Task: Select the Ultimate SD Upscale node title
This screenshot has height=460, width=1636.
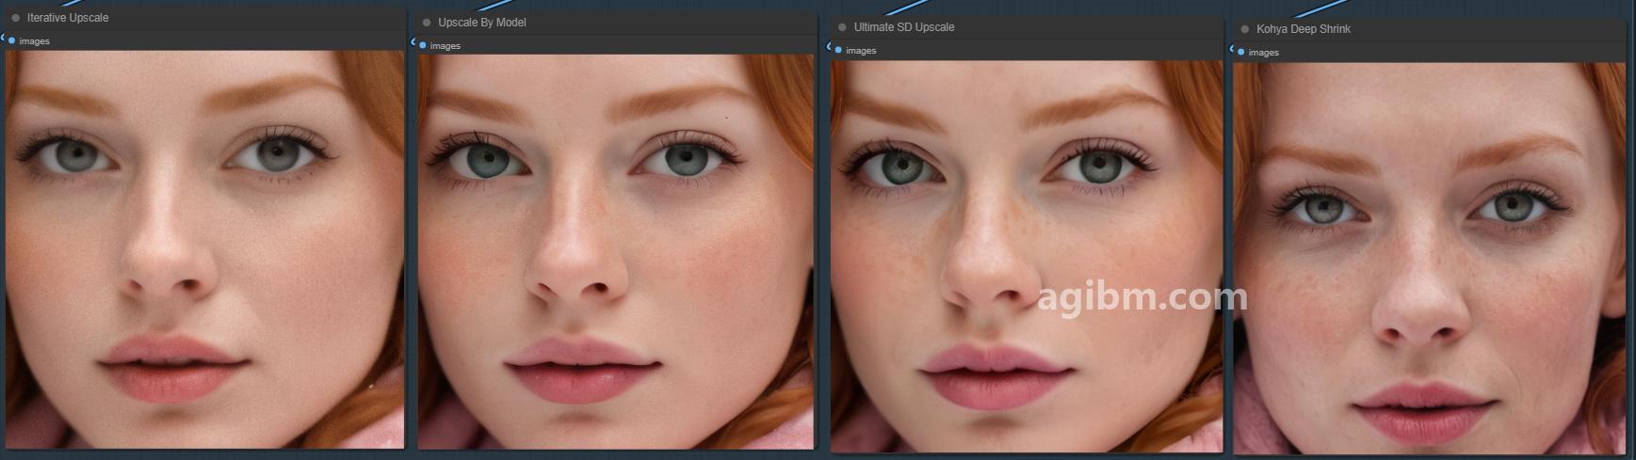Action: 904,27
